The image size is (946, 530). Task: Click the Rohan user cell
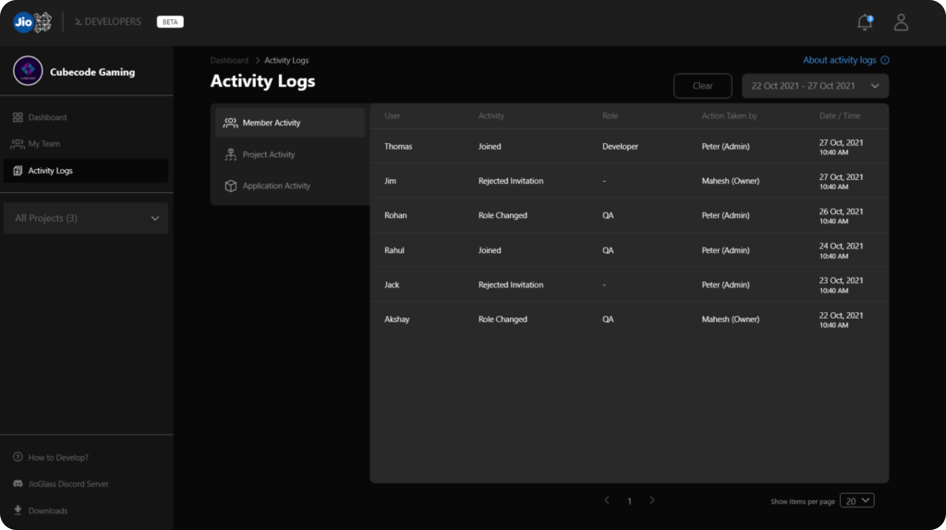click(395, 216)
